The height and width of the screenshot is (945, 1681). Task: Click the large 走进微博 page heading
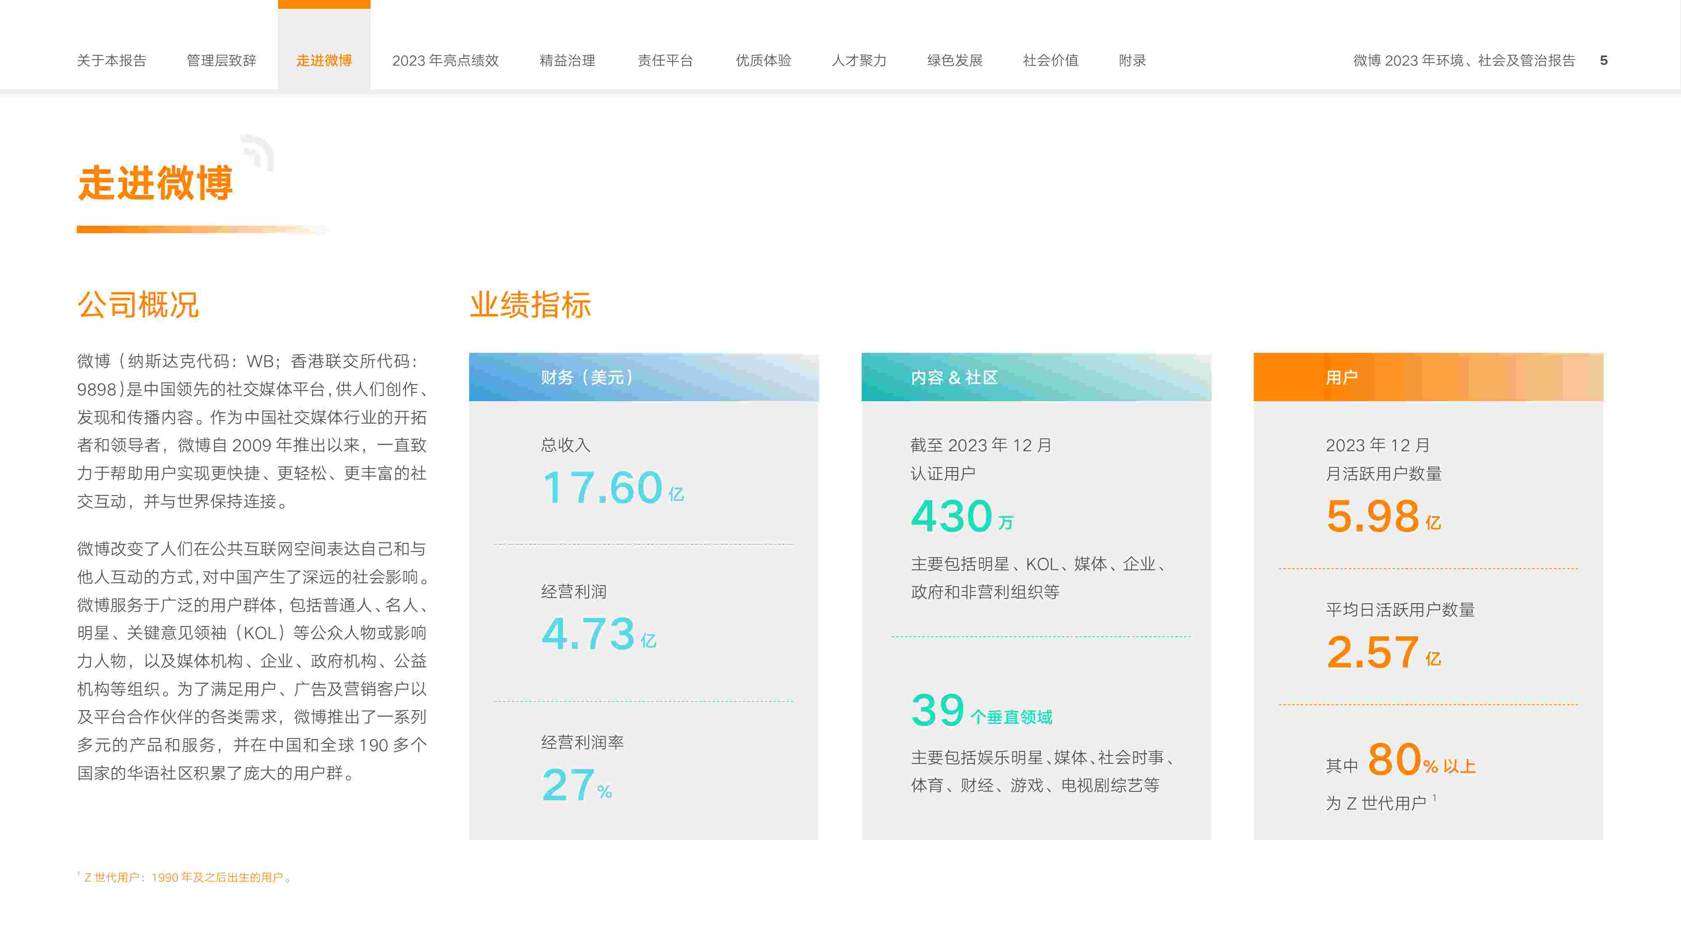tap(155, 183)
